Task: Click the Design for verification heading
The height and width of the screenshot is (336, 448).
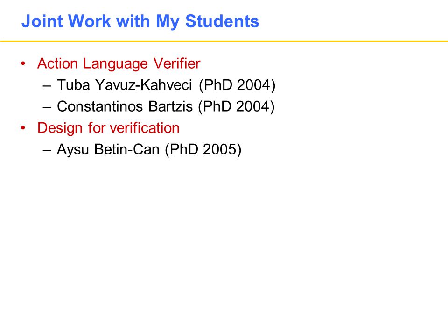Action: pyautogui.click(x=108, y=128)
